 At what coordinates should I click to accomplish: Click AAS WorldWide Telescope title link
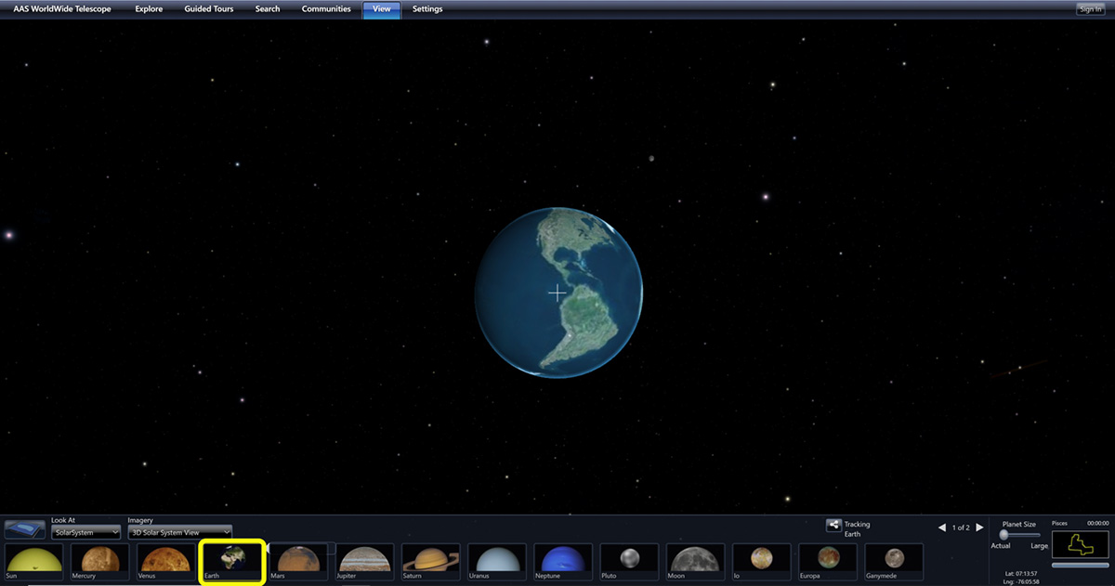[x=60, y=9]
